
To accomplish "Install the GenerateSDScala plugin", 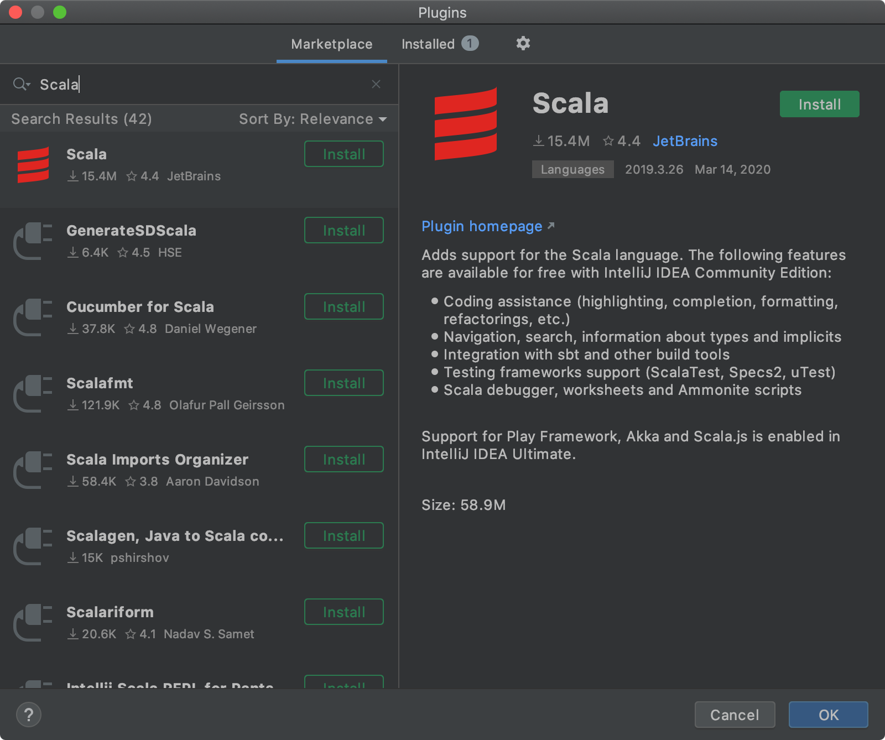I will click(344, 230).
